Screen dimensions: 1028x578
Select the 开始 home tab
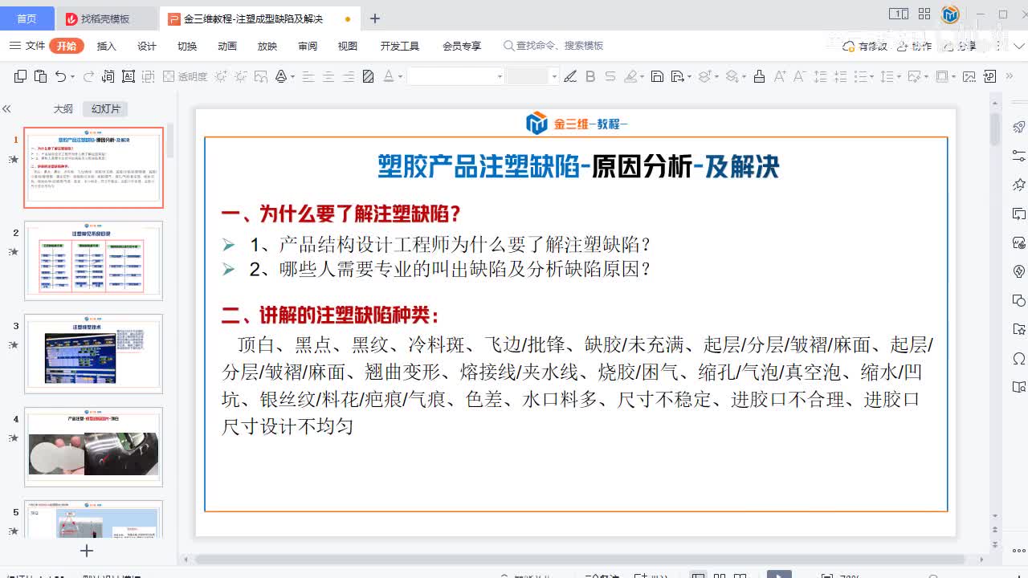[x=67, y=46]
